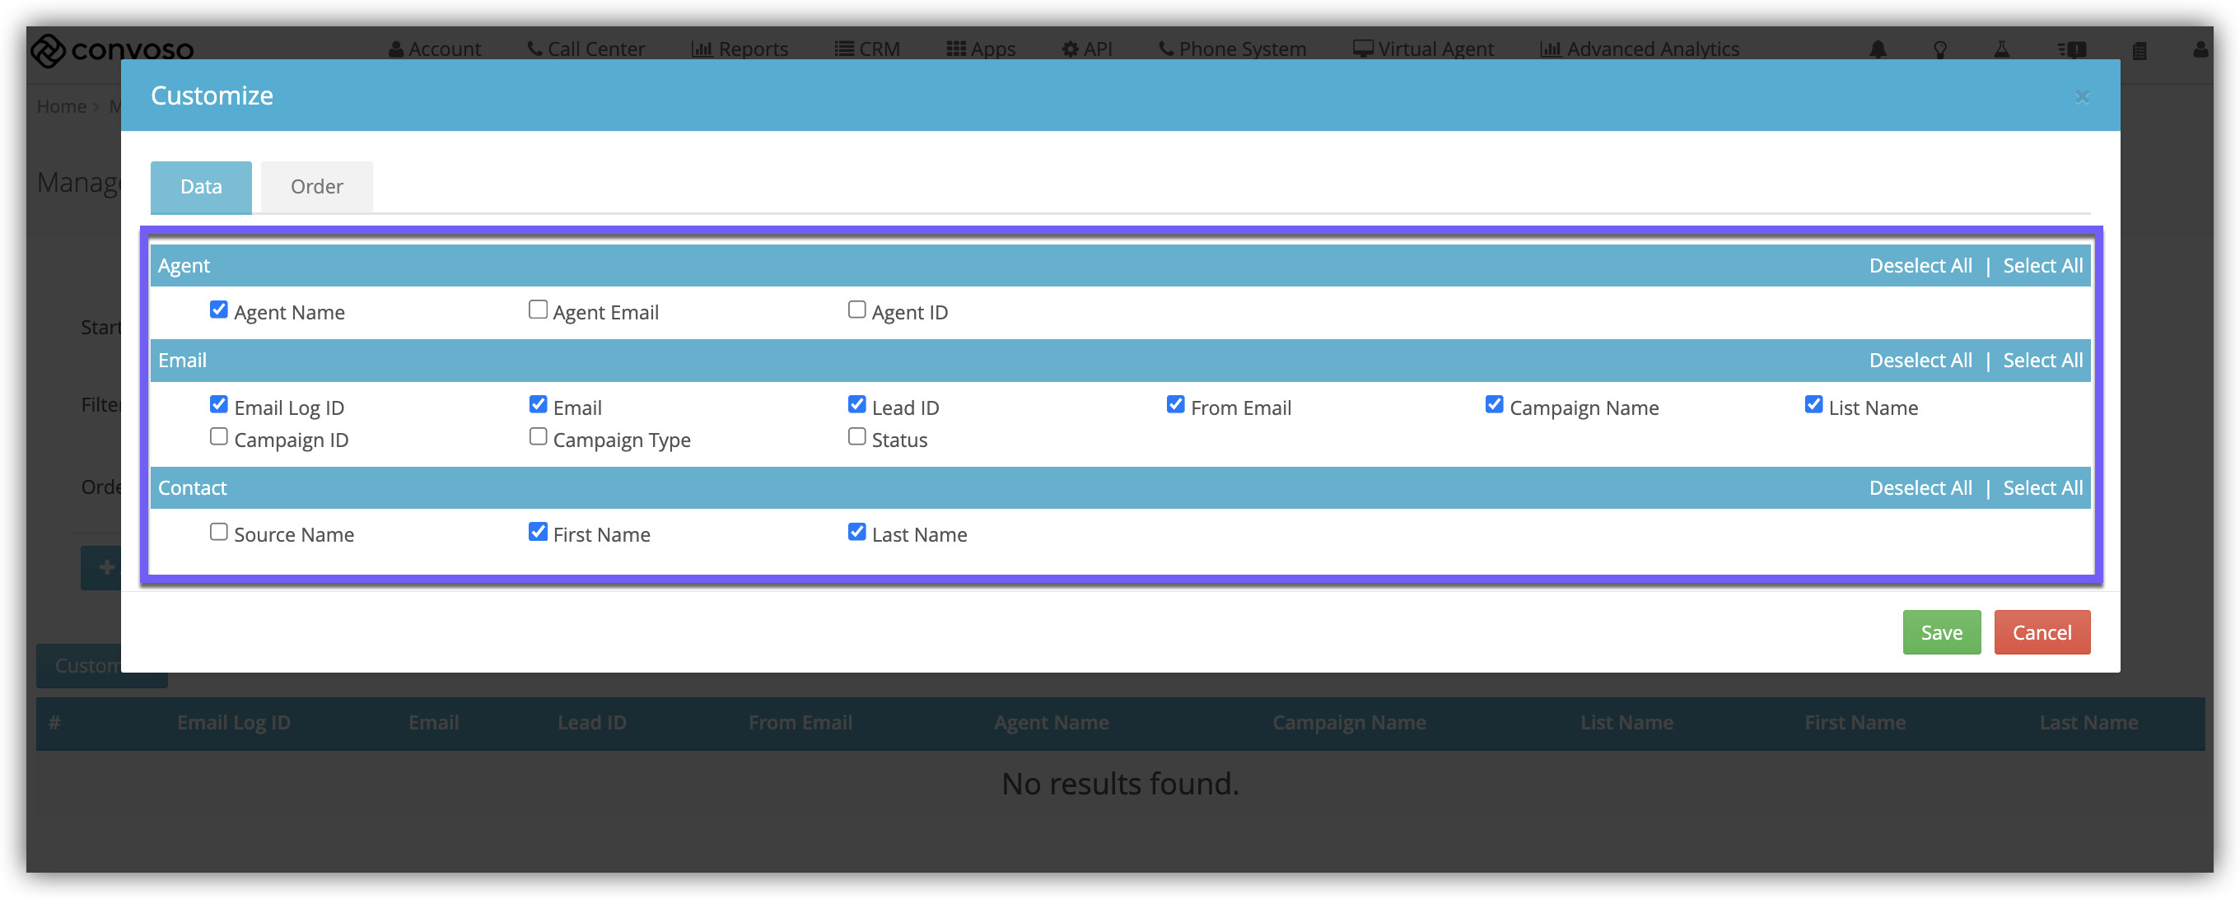This screenshot has height=899, width=2240.
Task: Click the notification bell icon
Action: [x=1878, y=49]
